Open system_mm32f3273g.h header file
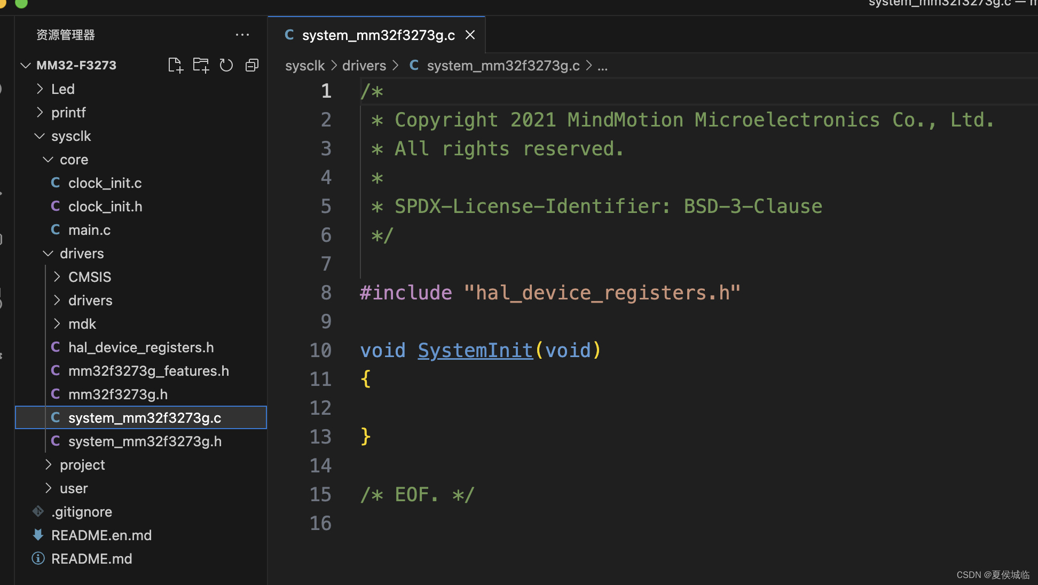 [x=141, y=441]
